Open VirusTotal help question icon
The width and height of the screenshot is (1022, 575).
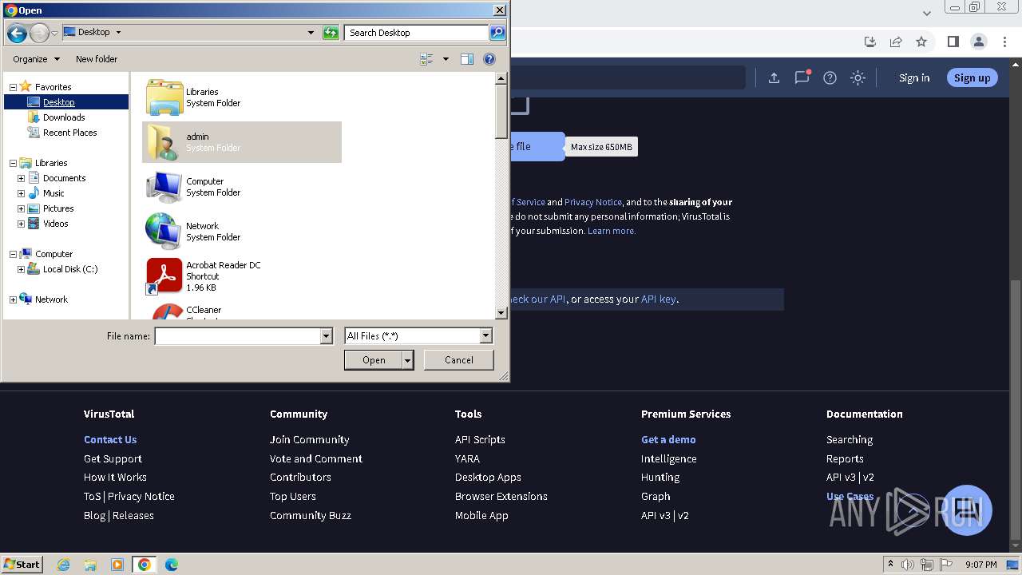pyautogui.click(x=830, y=77)
